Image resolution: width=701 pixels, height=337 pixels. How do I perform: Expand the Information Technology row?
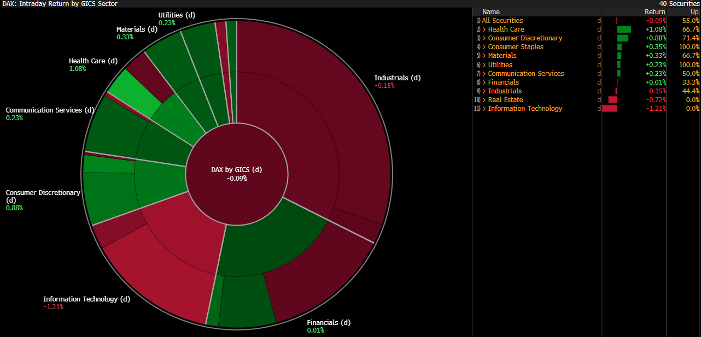point(484,108)
